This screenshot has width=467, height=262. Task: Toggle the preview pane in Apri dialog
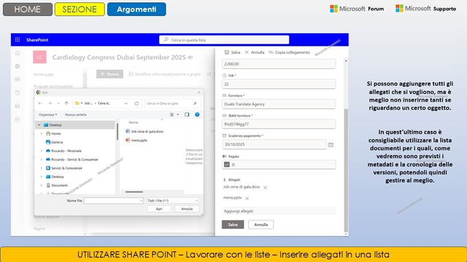(187, 114)
